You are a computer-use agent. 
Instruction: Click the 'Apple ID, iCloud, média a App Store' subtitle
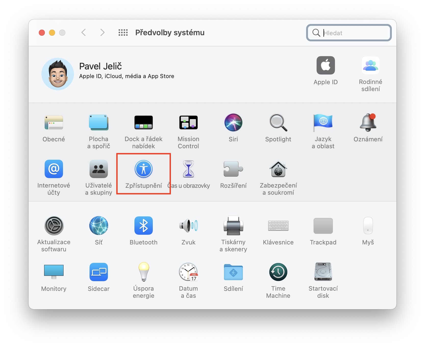click(x=127, y=76)
